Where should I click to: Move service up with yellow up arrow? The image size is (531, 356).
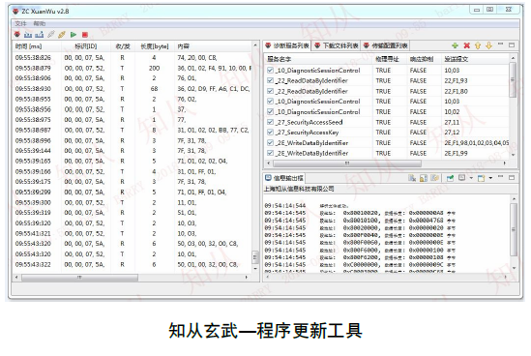pyautogui.click(x=478, y=45)
